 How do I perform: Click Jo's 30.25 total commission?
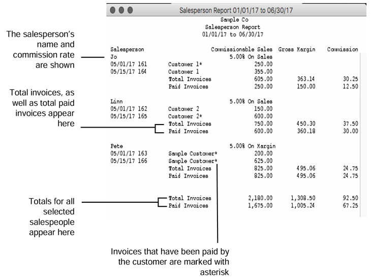[x=349, y=80]
